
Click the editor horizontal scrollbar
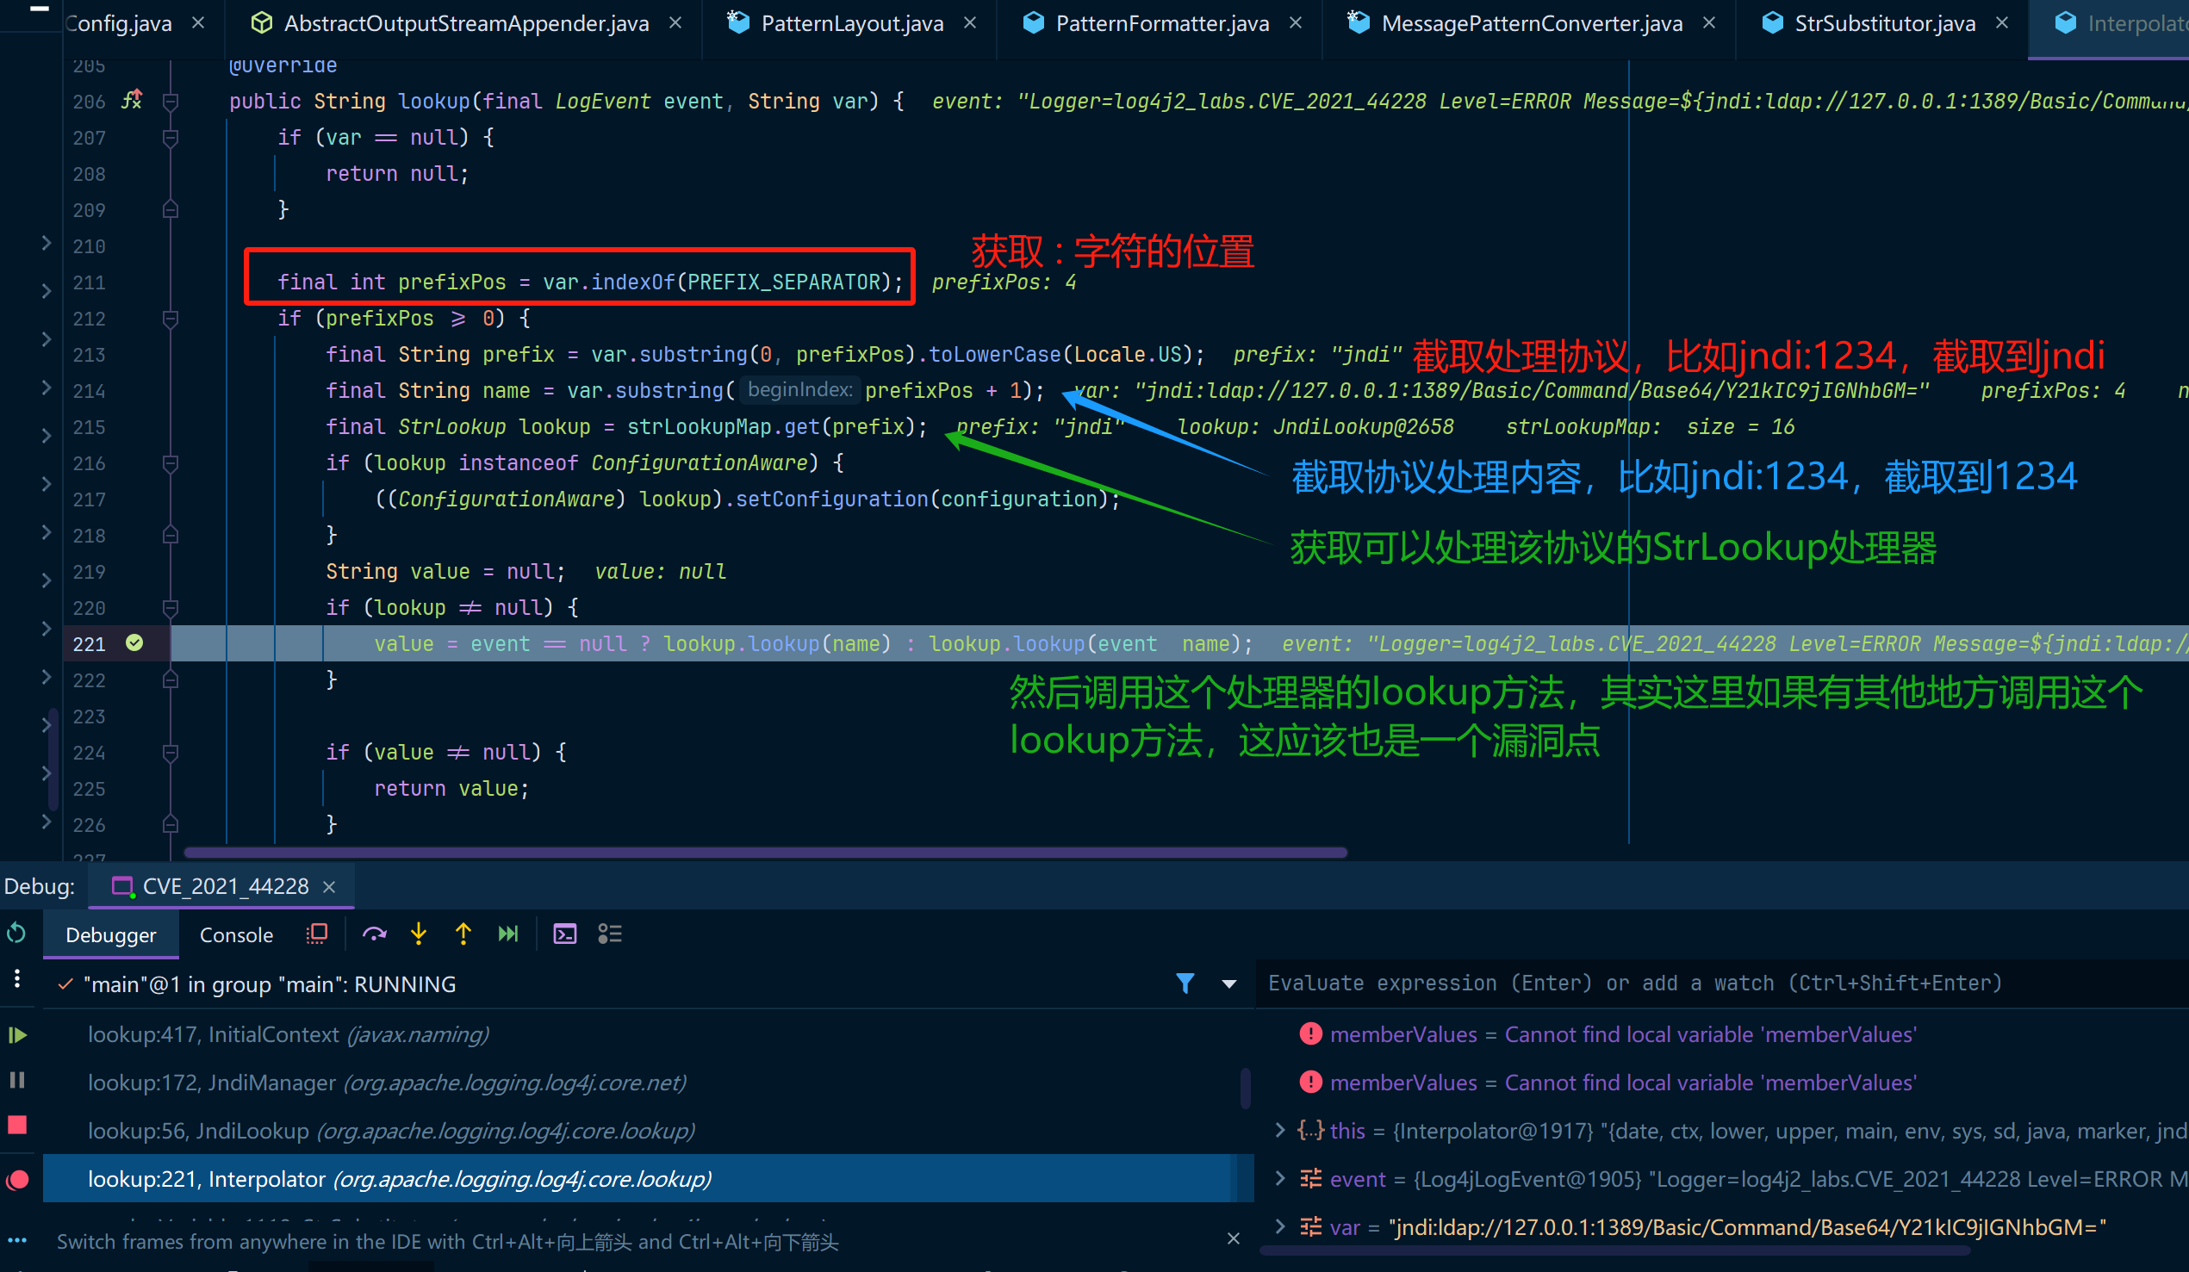tap(765, 853)
